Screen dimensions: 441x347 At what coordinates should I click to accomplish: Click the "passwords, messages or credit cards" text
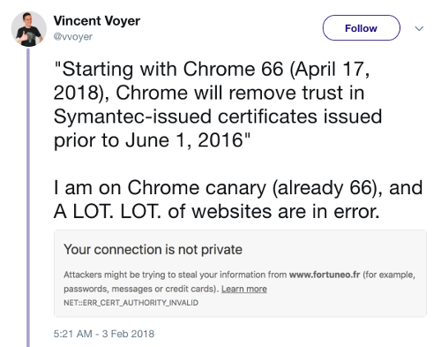click(x=141, y=289)
